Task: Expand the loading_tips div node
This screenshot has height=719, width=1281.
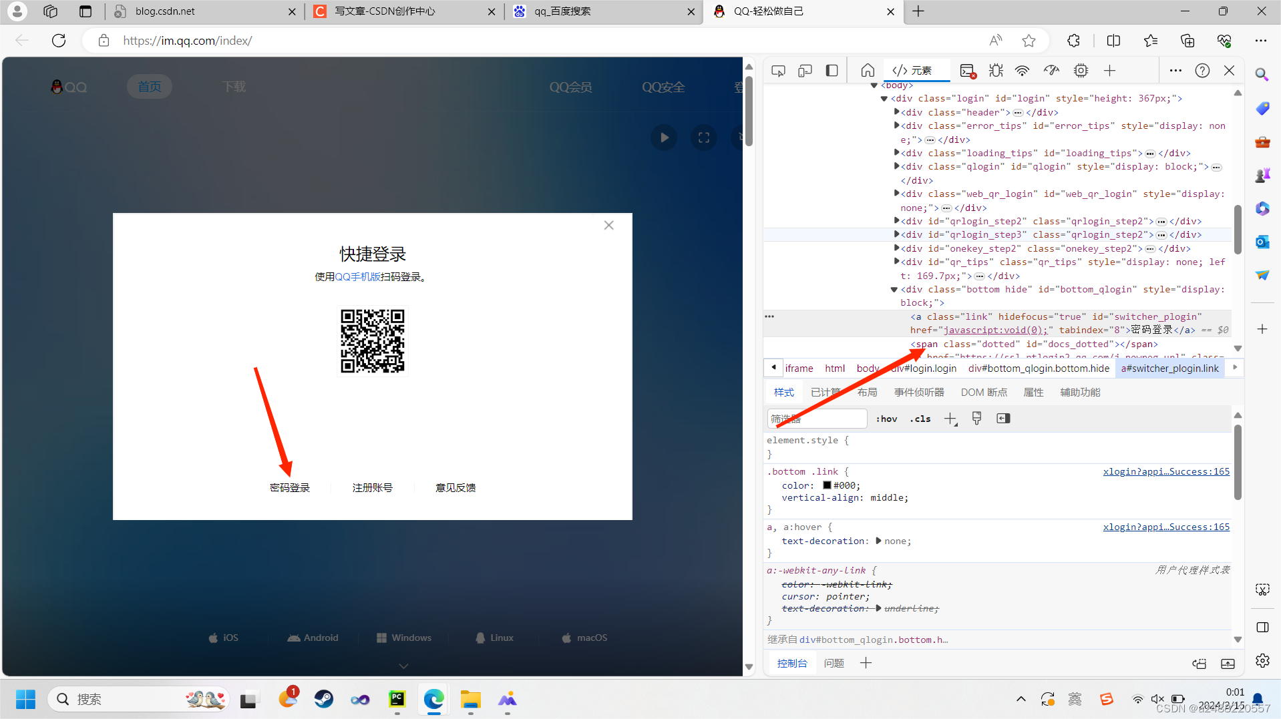Action: click(897, 153)
